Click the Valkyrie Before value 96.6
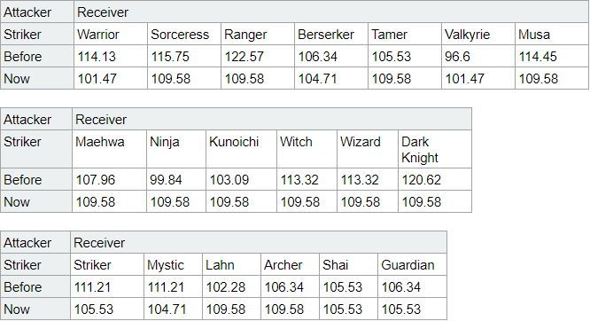The height and width of the screenshot is (321, 590). pos(477,57)
